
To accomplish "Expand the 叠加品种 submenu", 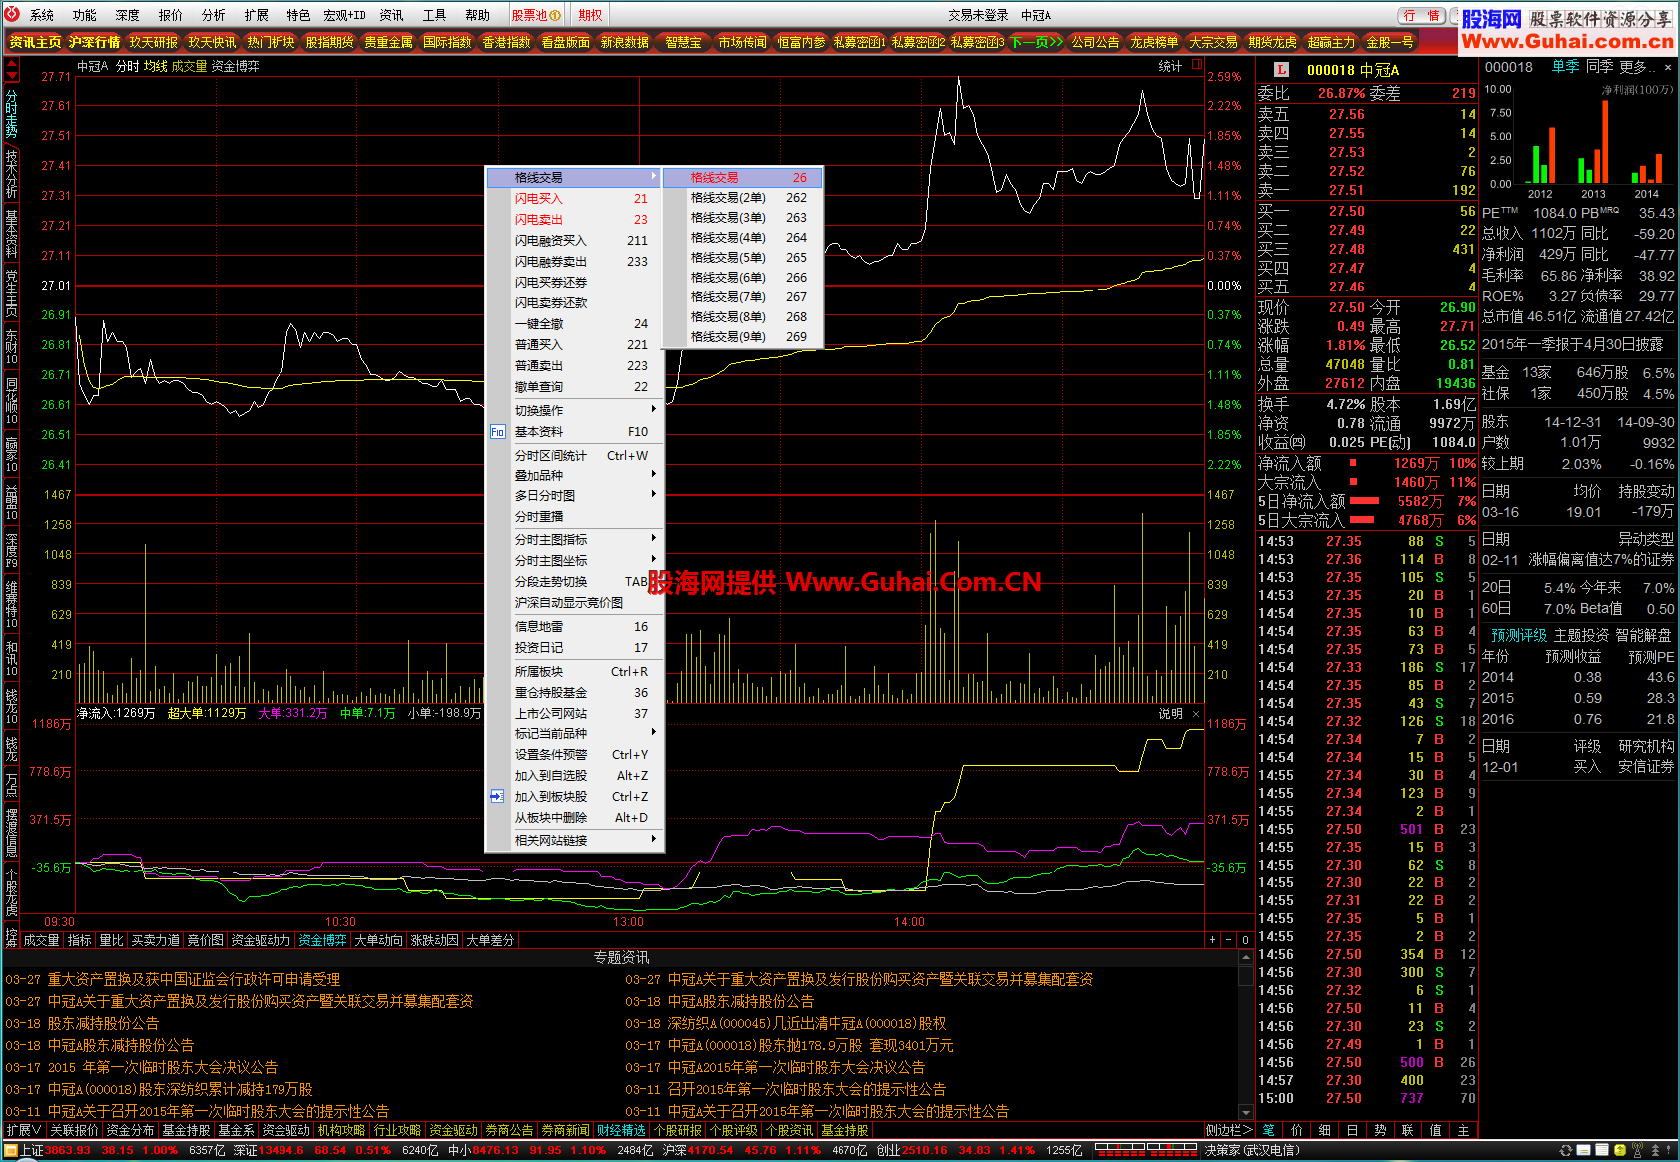I will 574,475.
